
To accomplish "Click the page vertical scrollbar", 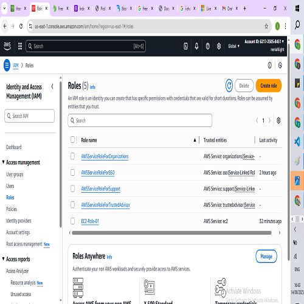I will pyautogui.click(x=289, y=152).
